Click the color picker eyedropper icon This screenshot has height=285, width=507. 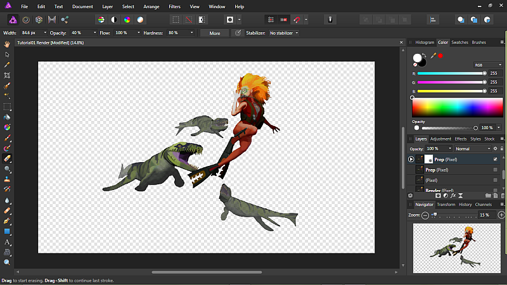tap(433, 56)
